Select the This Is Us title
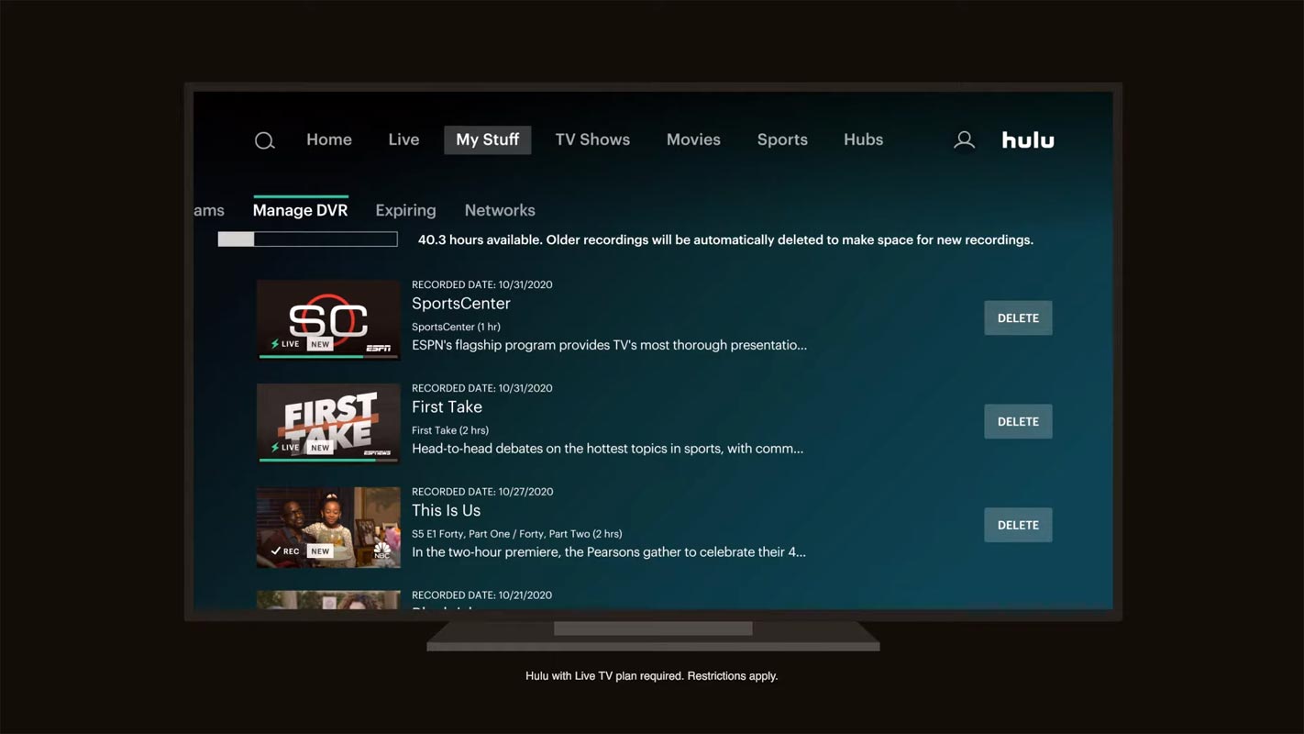The height and width of the screenshot is (734, 1304). [446, 510]
